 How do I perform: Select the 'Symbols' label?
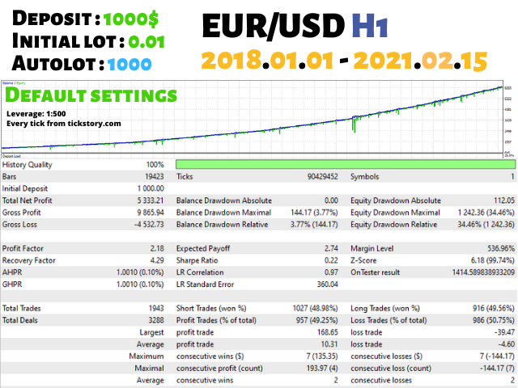[364, 176]
